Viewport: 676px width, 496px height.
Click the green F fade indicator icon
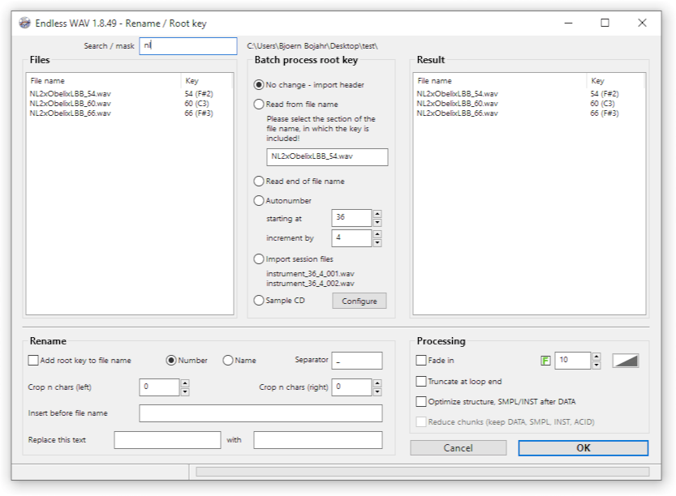(x=545, y=361)
